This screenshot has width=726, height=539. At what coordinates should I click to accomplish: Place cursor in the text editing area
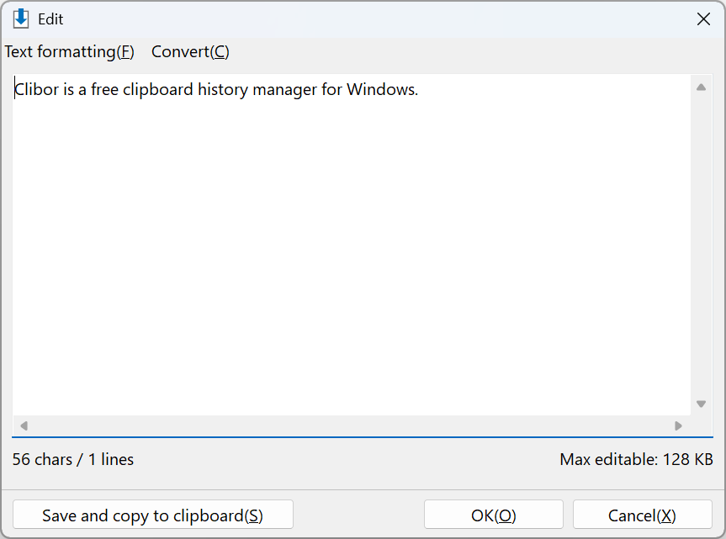[x=352, y=245]
